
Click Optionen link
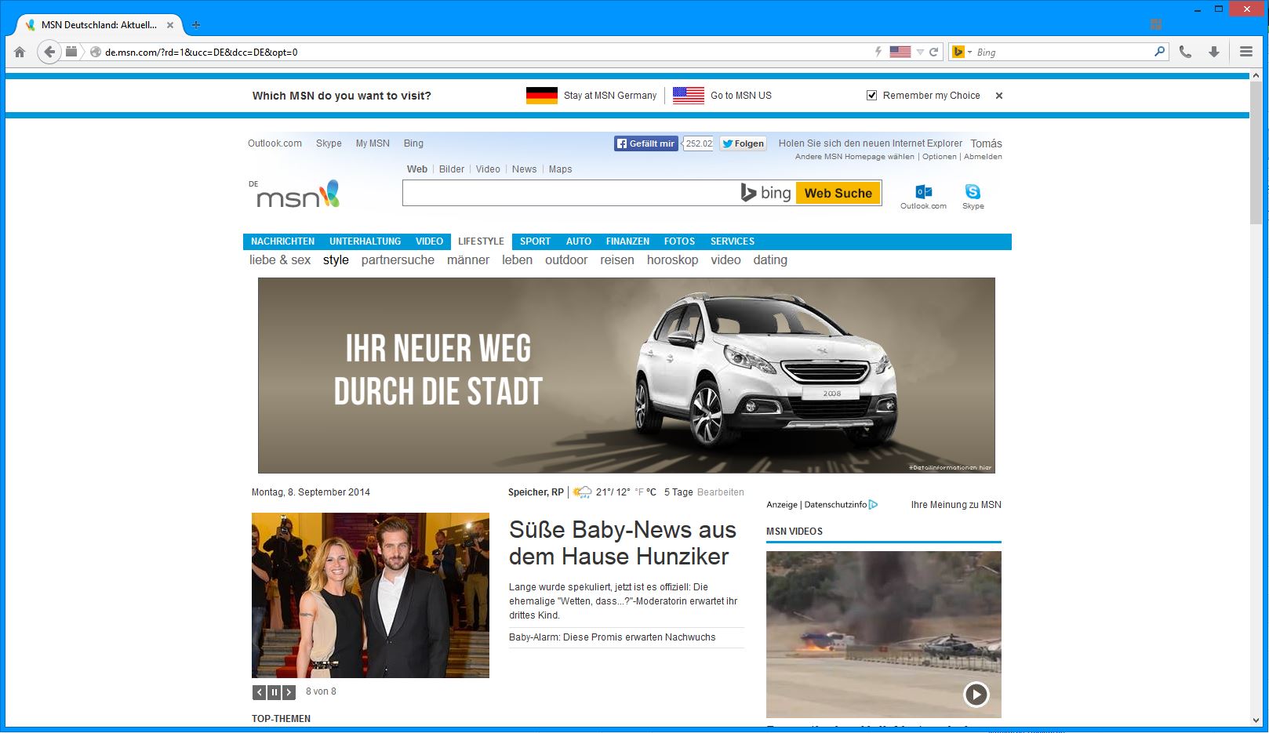pyautogui.click(x=939, y=157)
